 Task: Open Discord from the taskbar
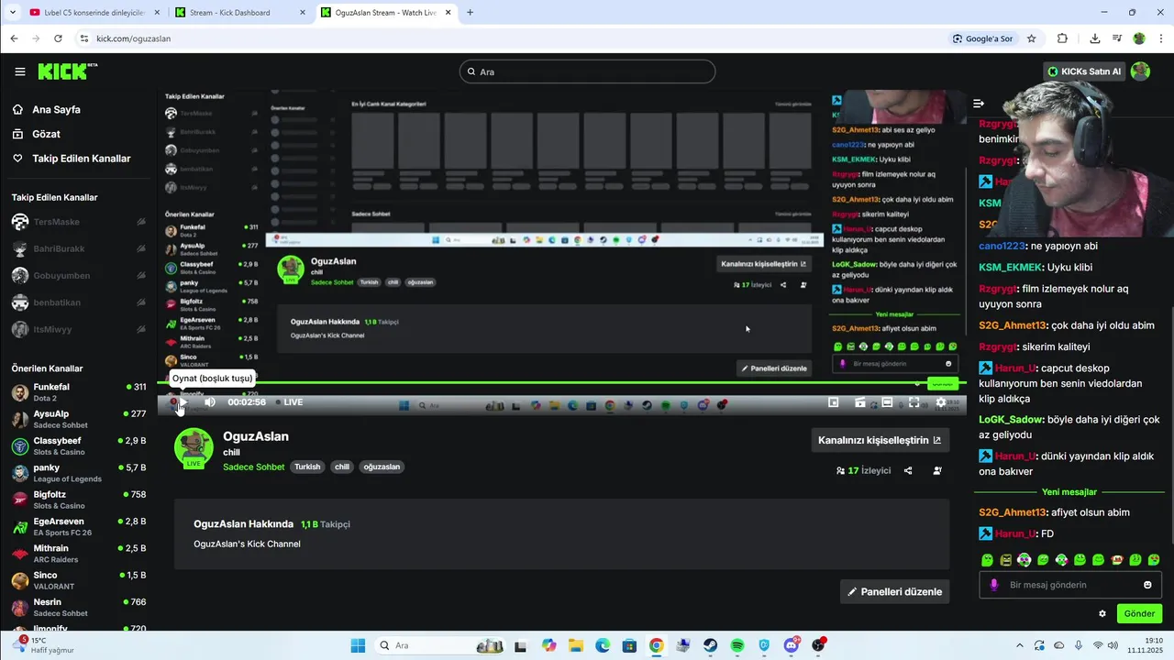(x=792, y=645)
